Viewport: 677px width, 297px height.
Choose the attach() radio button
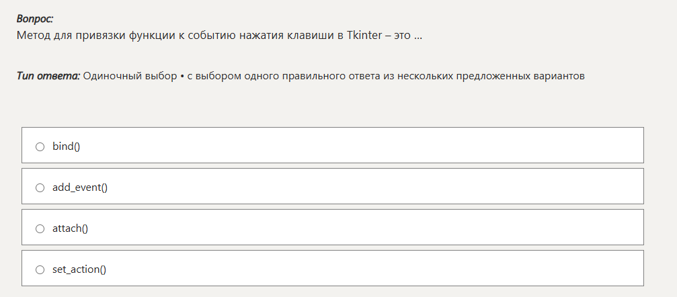(40, 228)
